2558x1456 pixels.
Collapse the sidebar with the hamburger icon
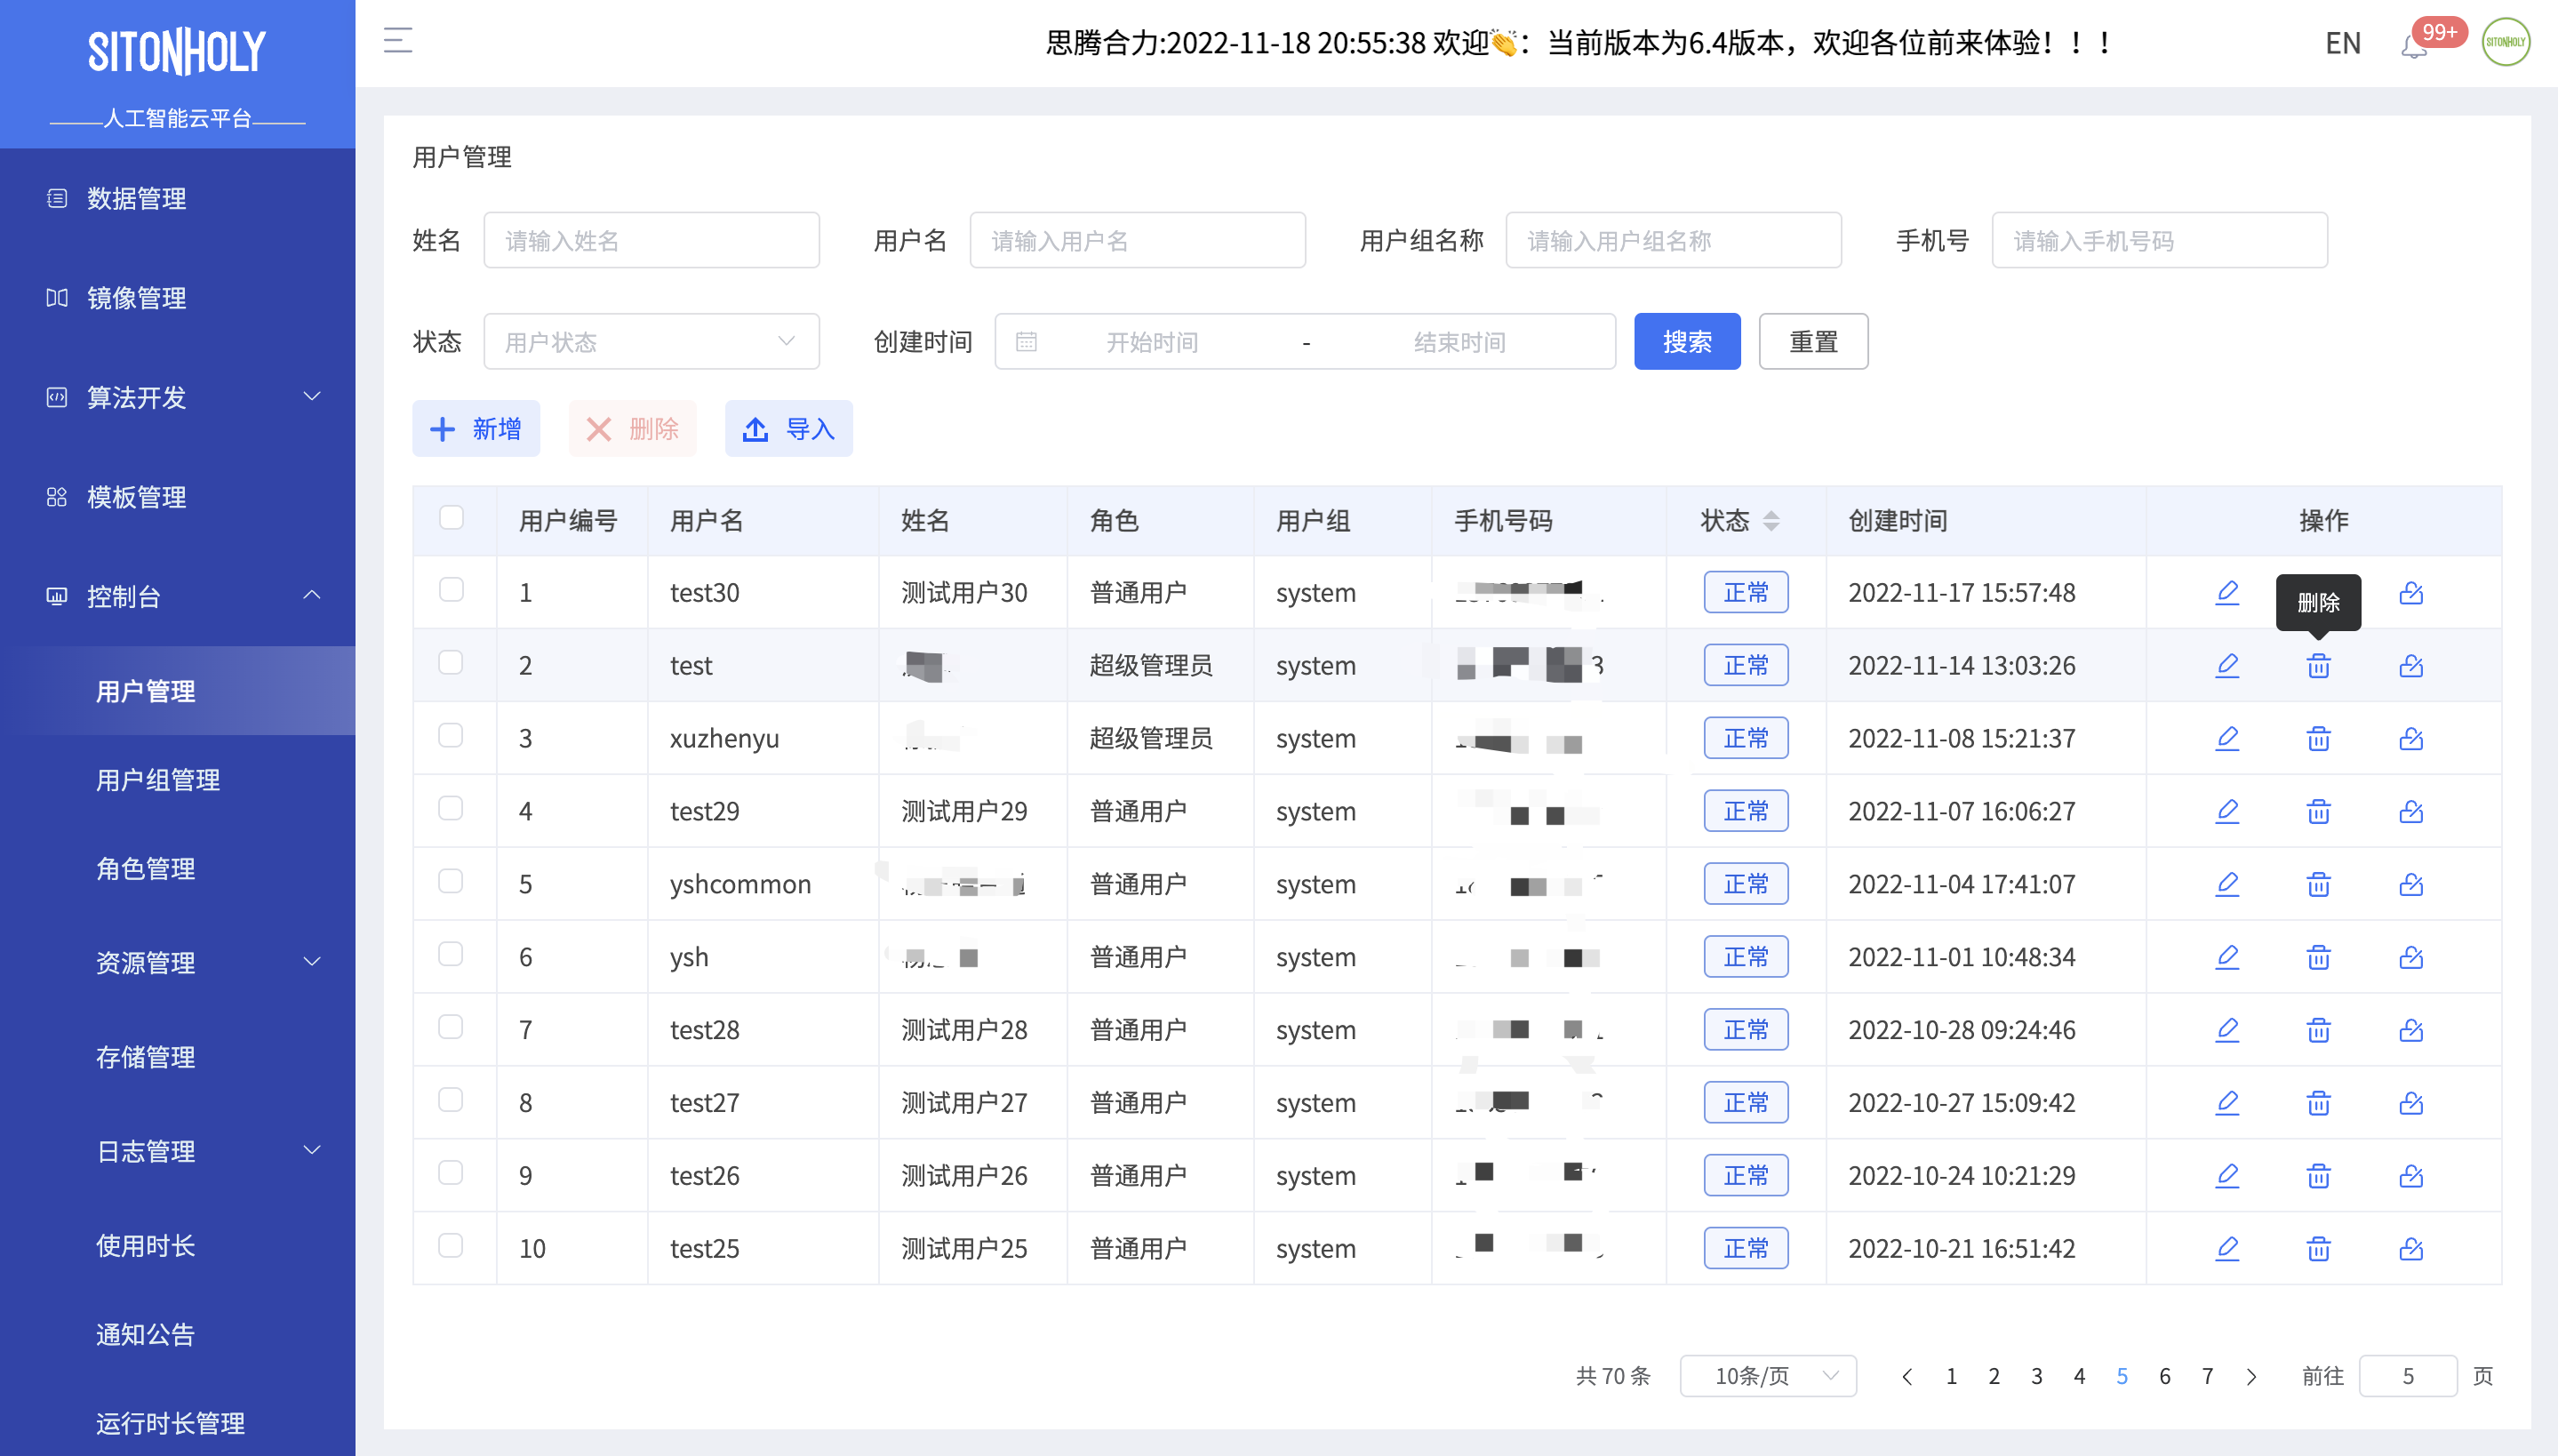click(398, 41)
